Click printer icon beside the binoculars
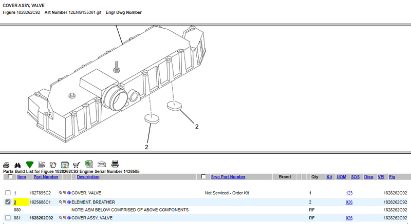This screenshot has height=224, width=411. point(6,165)
